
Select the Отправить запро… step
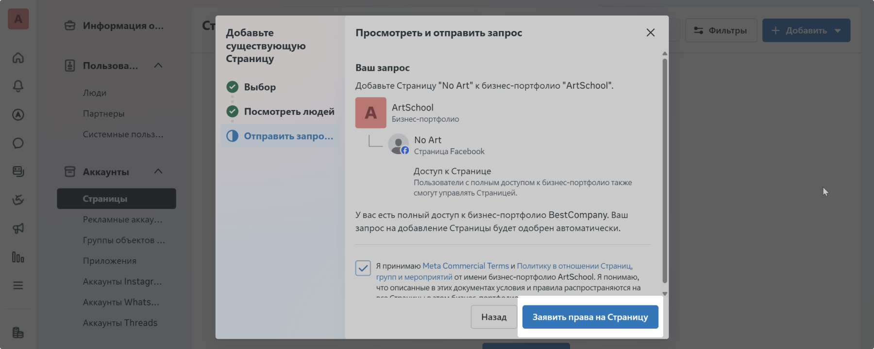click(x=280, y=136)
